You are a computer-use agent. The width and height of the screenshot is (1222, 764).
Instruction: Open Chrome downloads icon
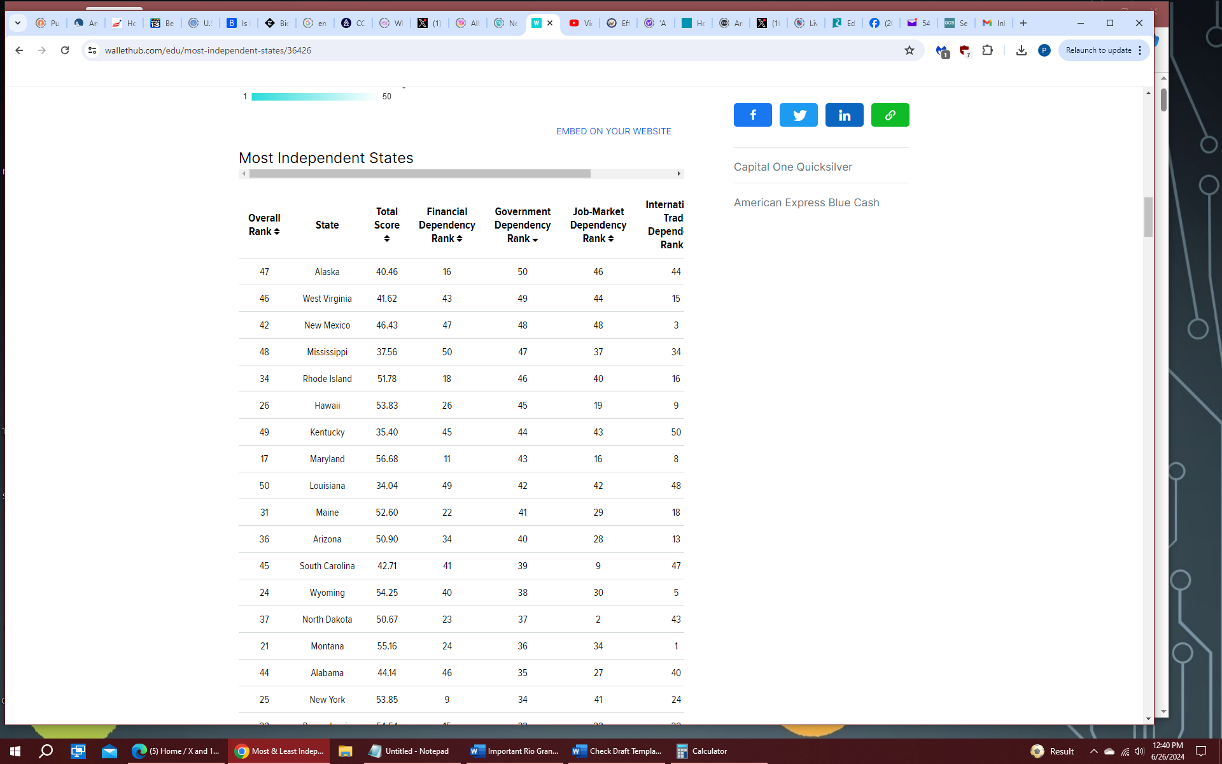click(1022, 50)
